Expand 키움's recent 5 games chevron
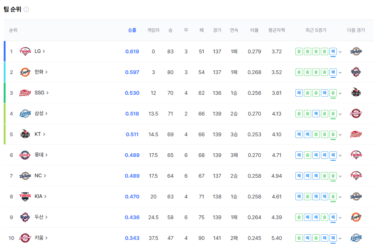This screenshot has width=389, height=248. [x=340, y=238]
